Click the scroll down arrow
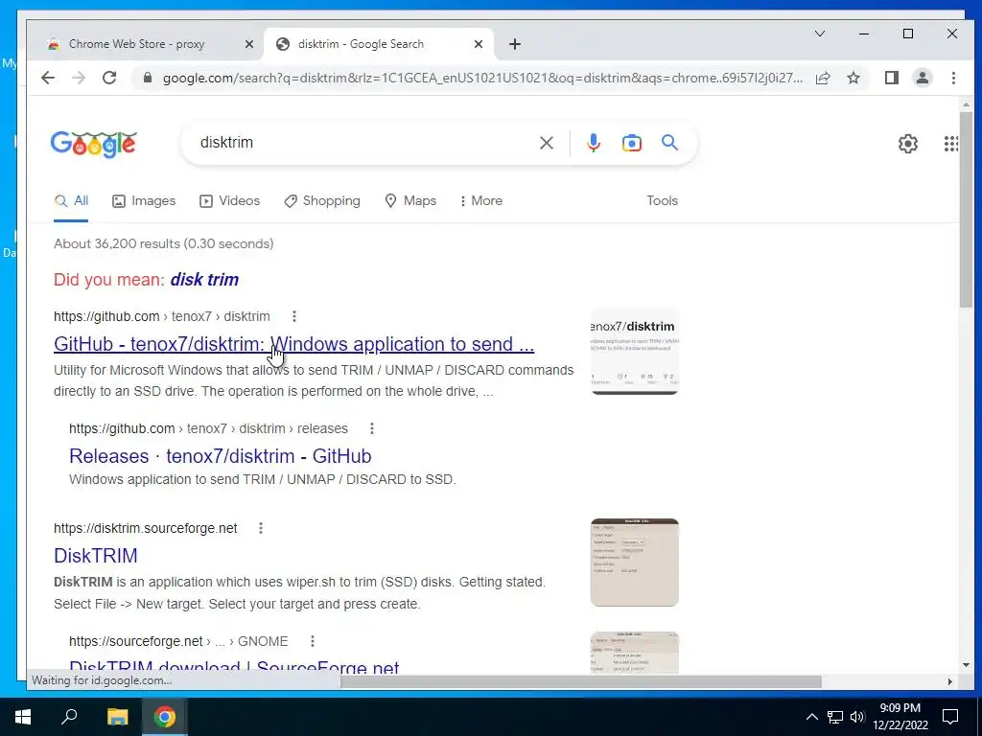Image resolution: width=982 pixels, height=736 pixels. (x=966, y=665)
